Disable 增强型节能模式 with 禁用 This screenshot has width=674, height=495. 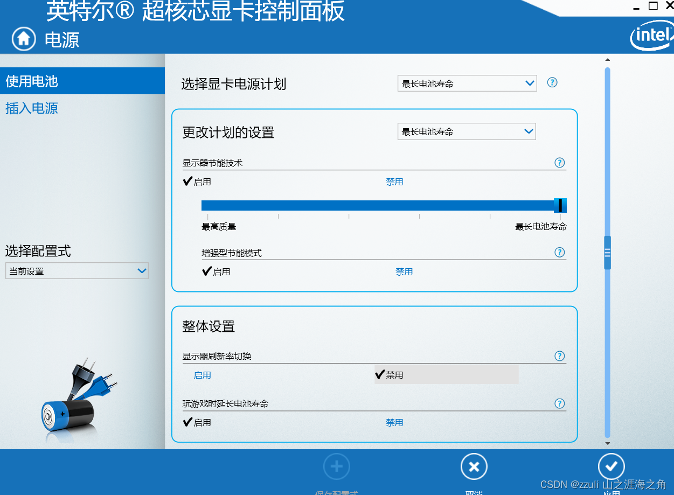tap(404, 271)
